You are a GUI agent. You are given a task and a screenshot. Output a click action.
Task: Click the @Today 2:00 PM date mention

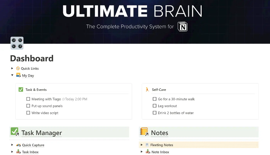[75, 99]
